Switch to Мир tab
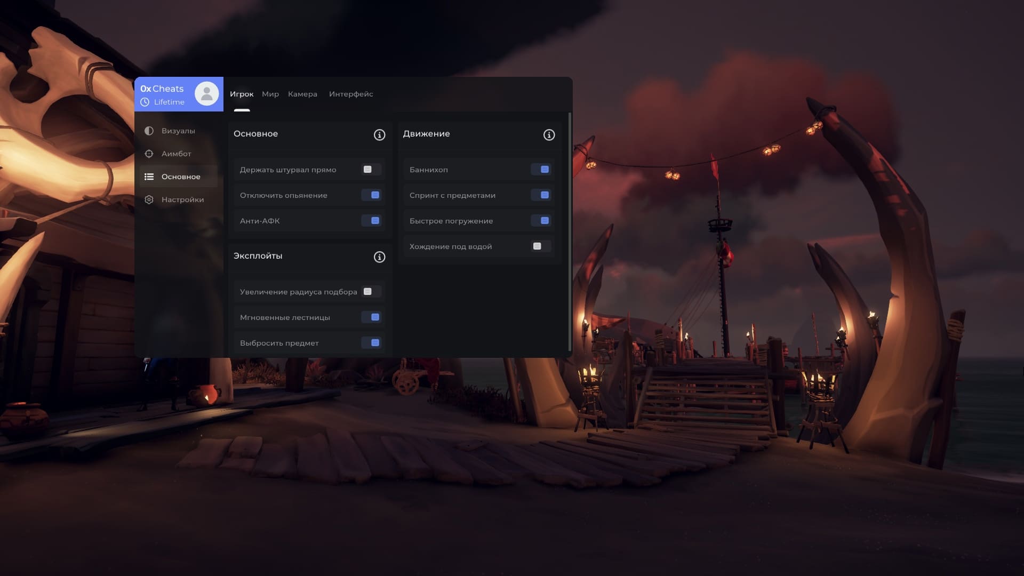Image resolution: width=1024 pixels, height=576 pixels. coord(270,94)
